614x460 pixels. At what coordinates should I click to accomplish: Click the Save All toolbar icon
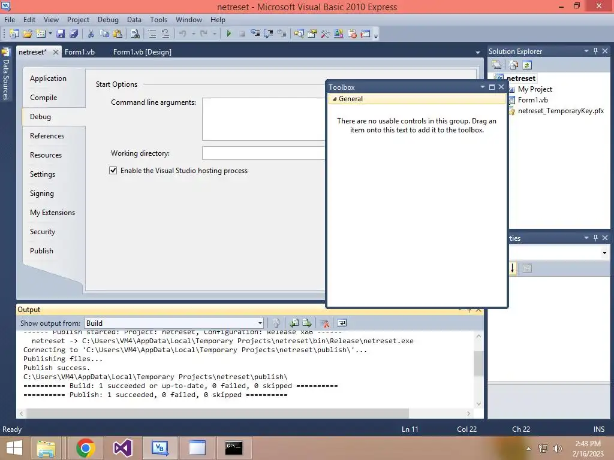tap(74, 34)
